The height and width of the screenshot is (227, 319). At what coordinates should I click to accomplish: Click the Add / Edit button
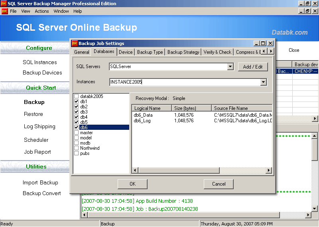tap(253, 67)
